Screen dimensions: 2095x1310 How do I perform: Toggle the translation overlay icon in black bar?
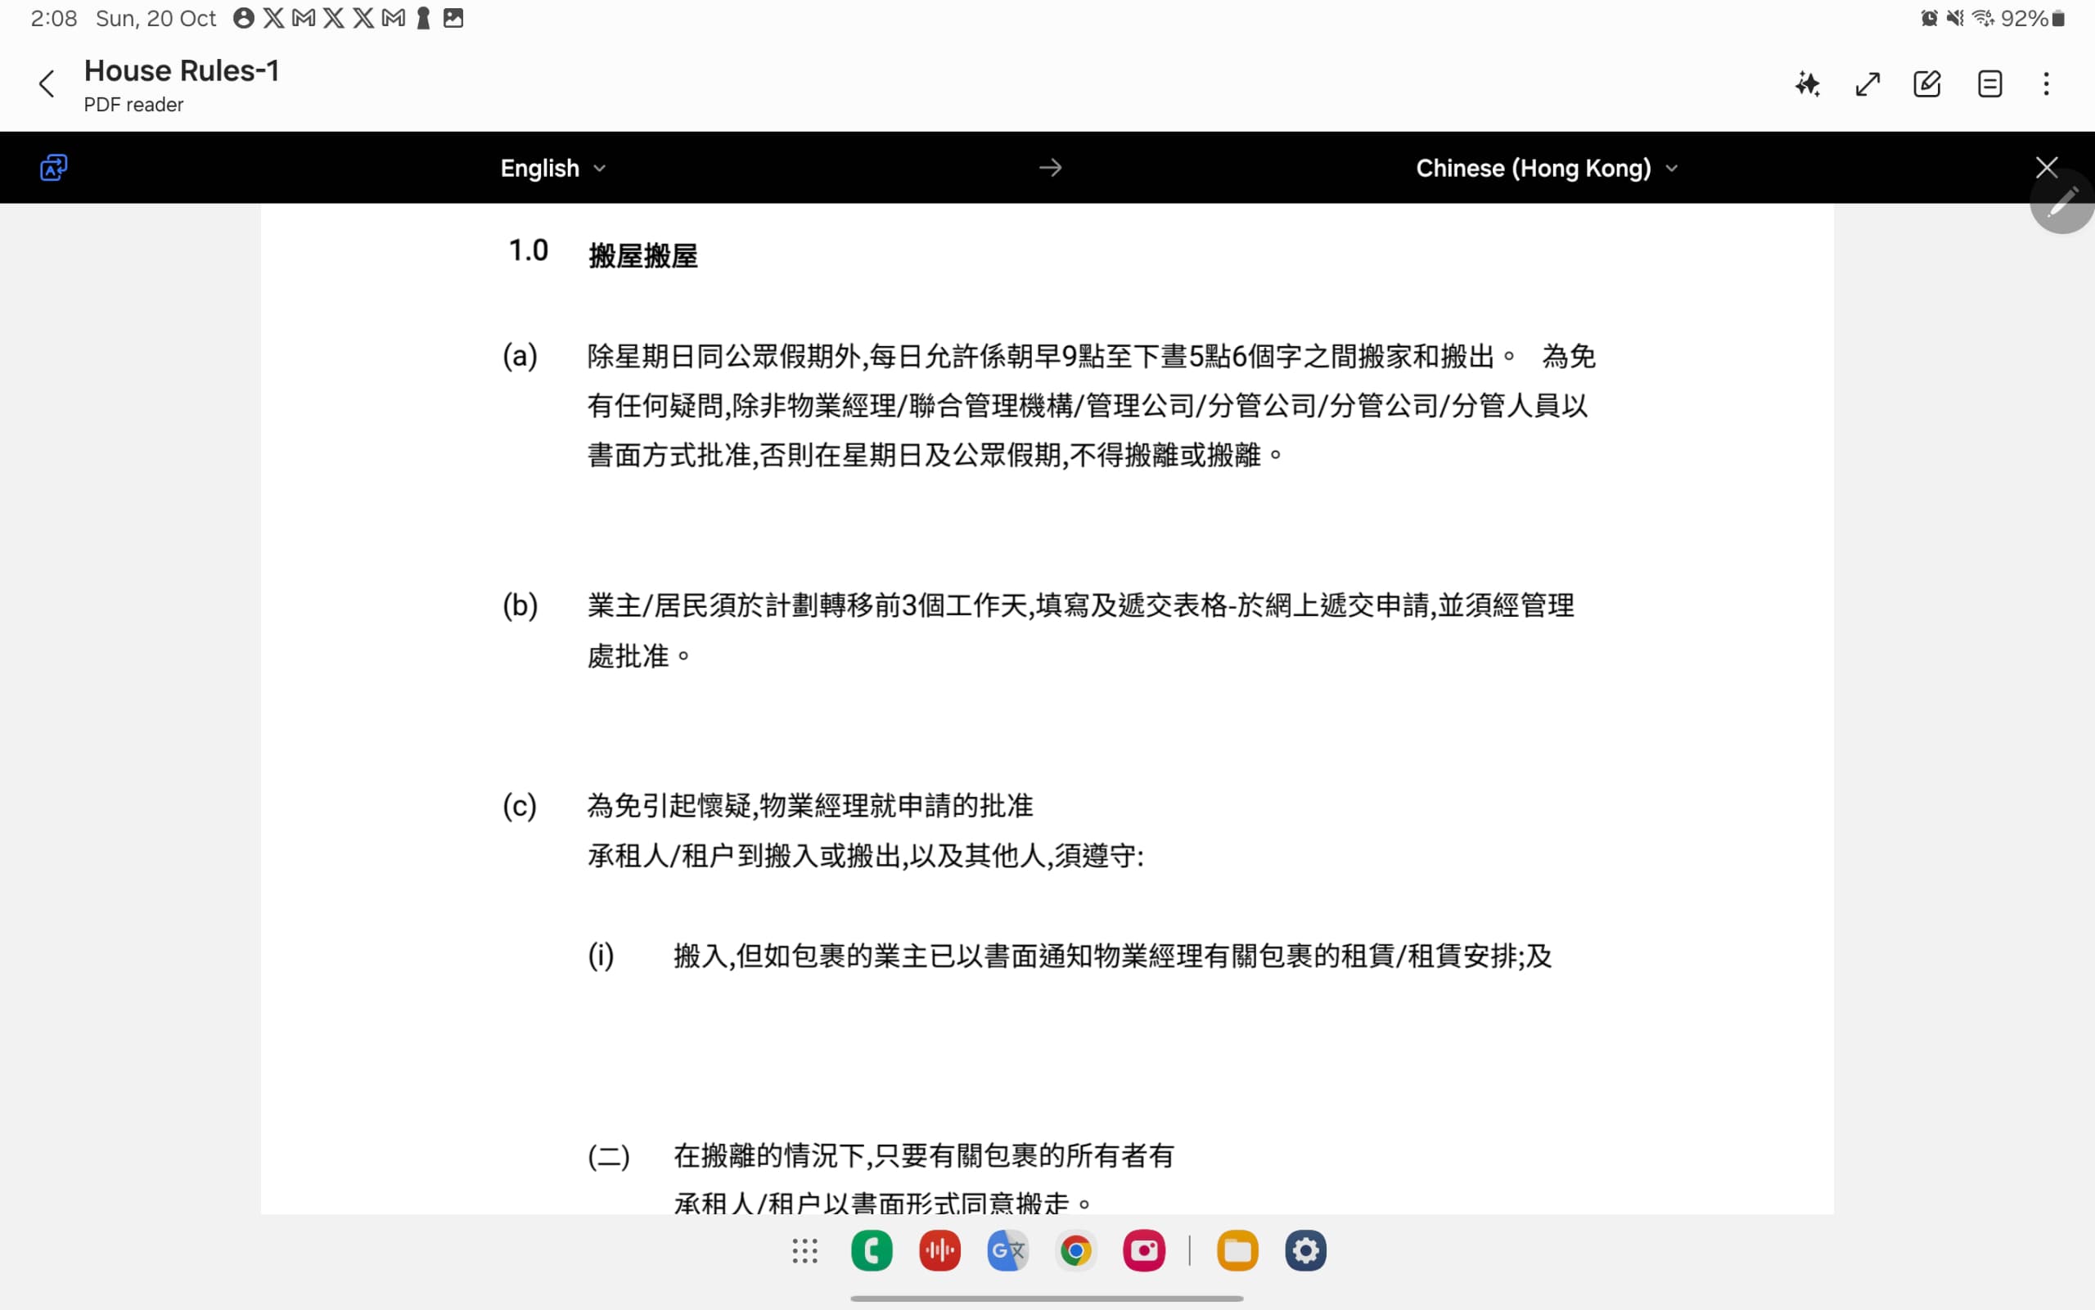pyautogui.click(x=54, y=167)
